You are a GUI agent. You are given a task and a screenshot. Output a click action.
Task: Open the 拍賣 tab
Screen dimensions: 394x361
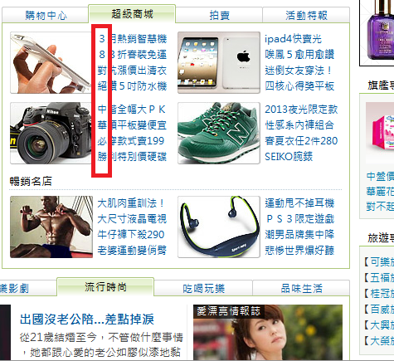click(x=219, y=15)
